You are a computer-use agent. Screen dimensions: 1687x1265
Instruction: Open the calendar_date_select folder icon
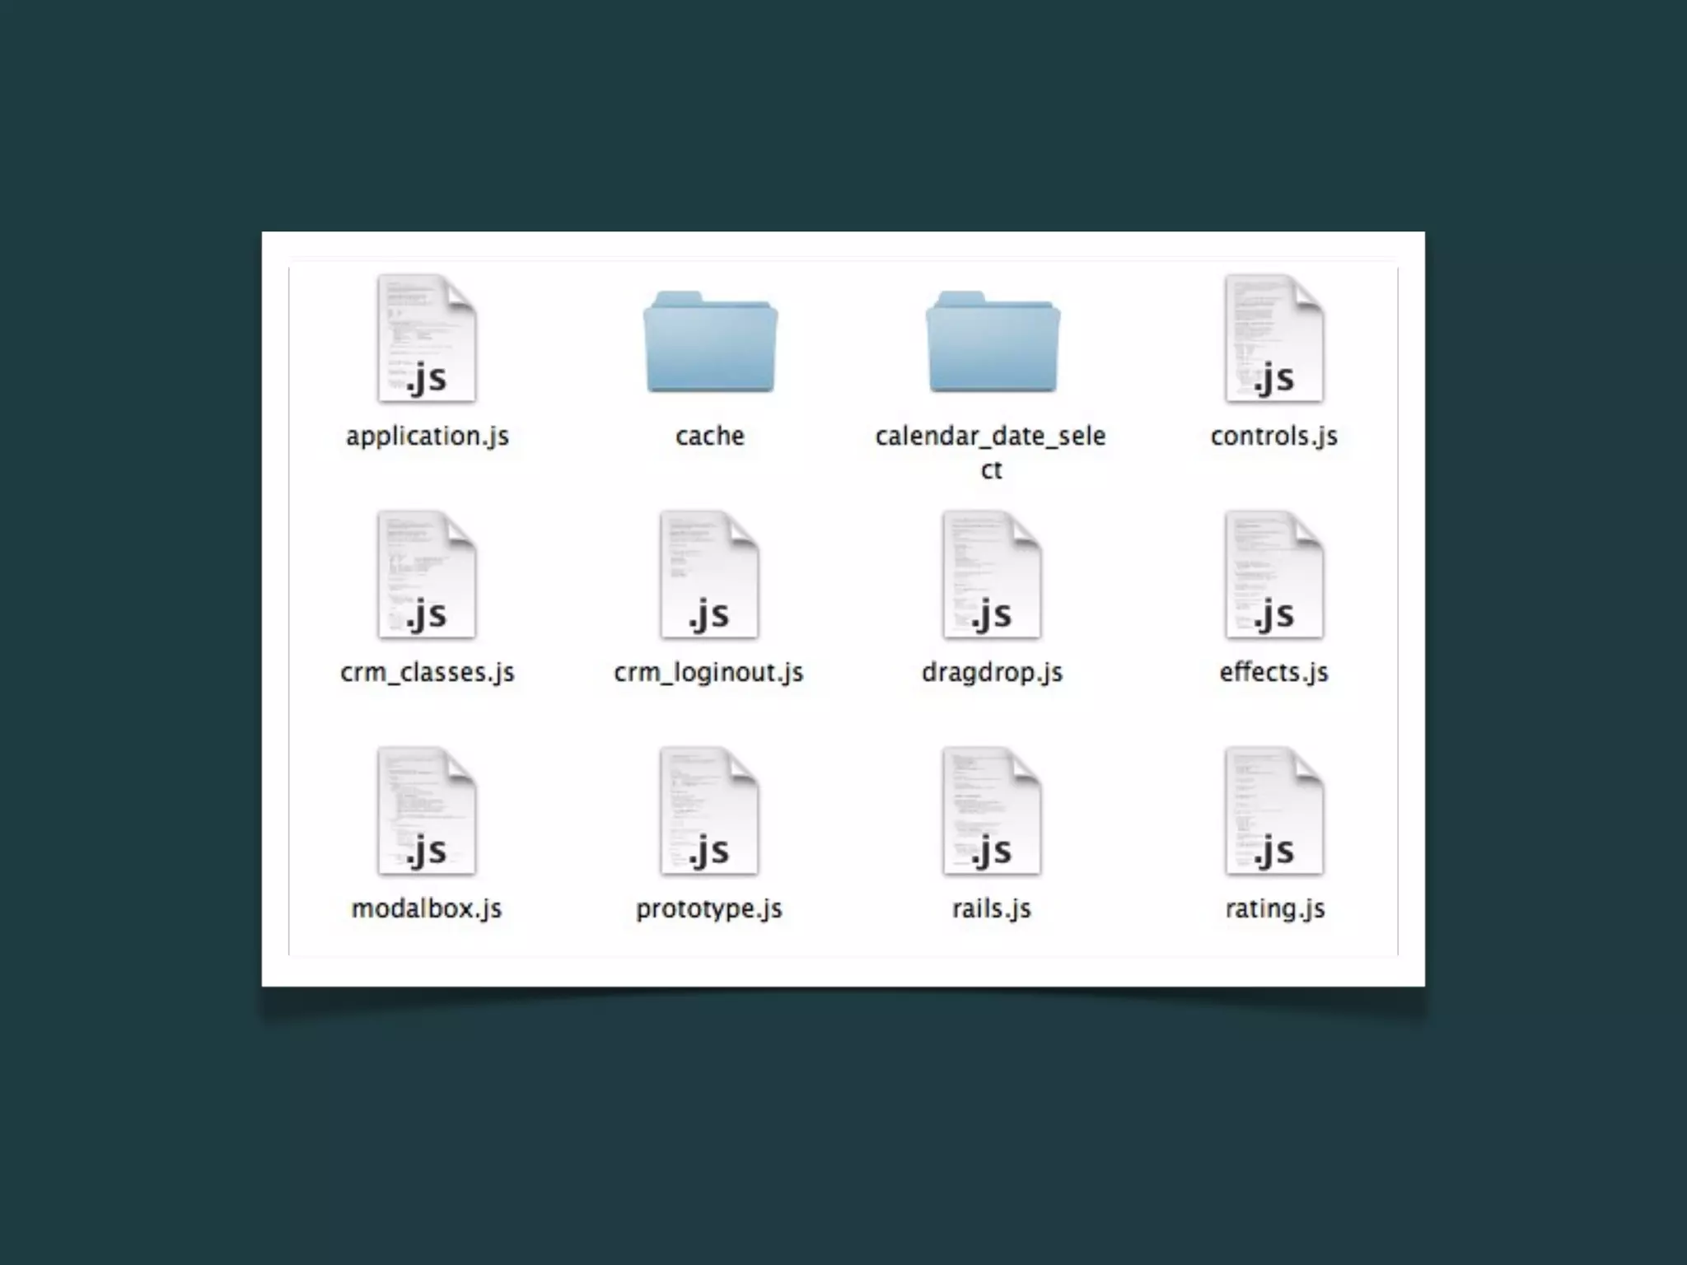pos(993,342)
